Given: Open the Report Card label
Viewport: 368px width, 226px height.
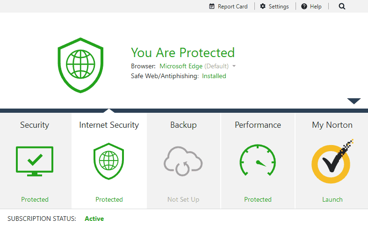Looking at the screenshot, I should (232, 7).
